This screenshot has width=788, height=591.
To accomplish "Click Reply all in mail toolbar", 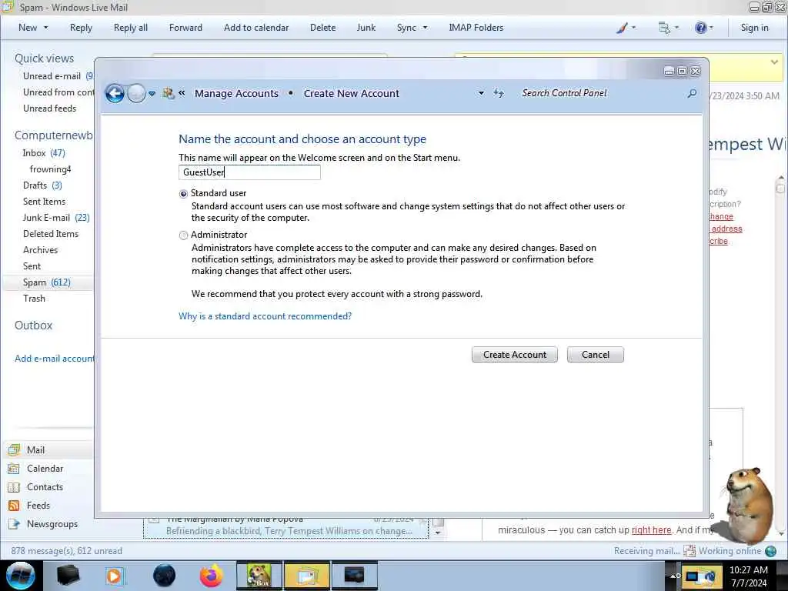I will coord(131,28).
